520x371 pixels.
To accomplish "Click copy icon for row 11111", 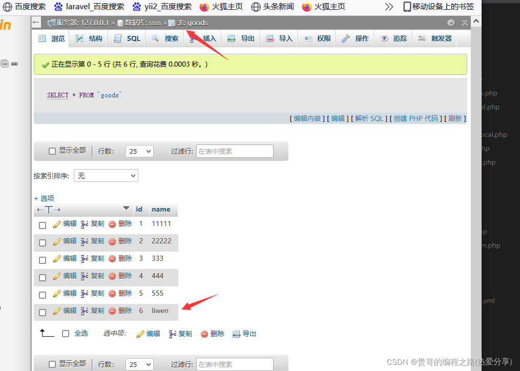I will tap(85, 224).
